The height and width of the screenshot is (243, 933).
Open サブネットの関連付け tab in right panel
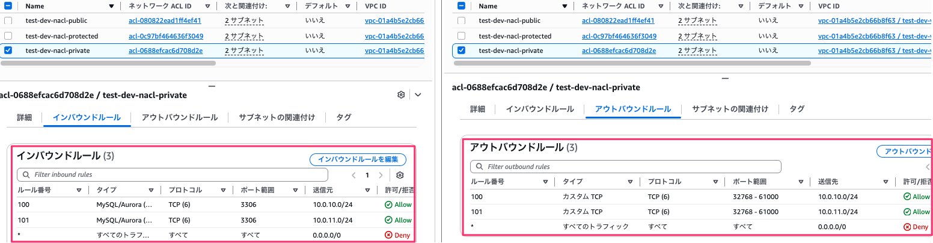click(x=730, y=109)
